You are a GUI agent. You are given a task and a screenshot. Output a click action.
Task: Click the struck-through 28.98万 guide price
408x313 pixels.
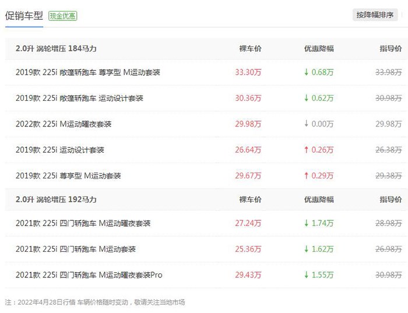tap(389, 223)
